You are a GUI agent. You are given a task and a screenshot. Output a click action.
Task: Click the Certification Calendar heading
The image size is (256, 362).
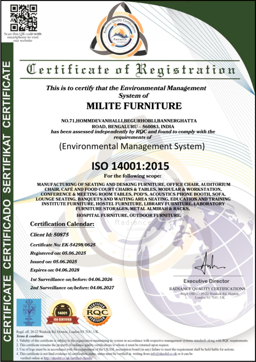62,224
